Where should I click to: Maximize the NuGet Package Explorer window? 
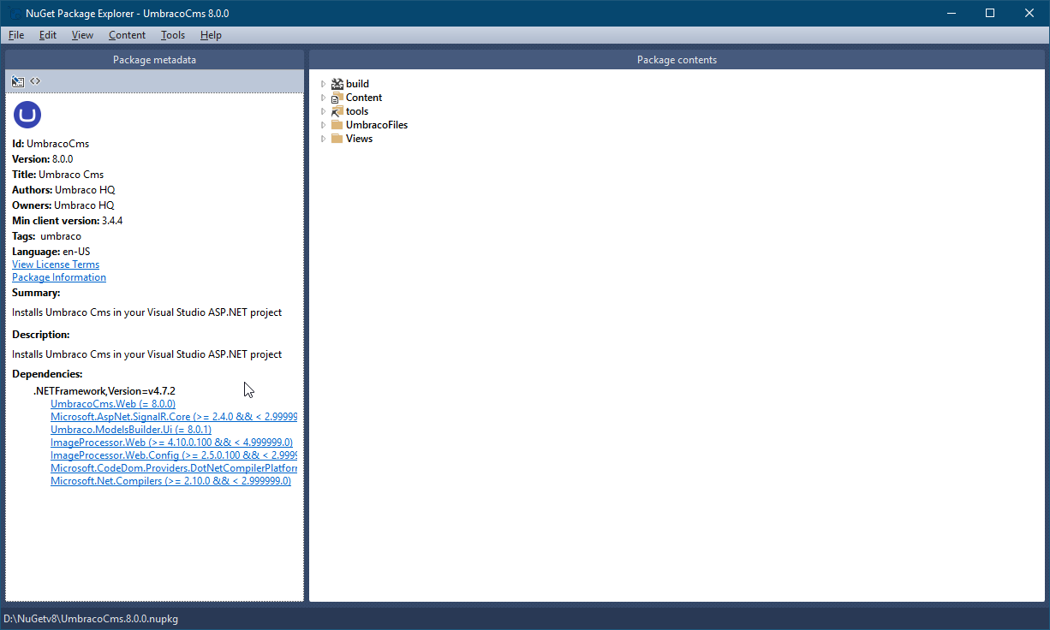tap(990, 13)
